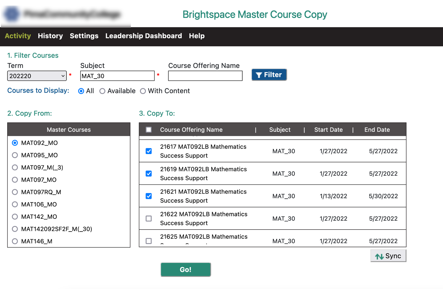
Task: Toggle the select-all checkbox in table header
Action: [149, 130]
